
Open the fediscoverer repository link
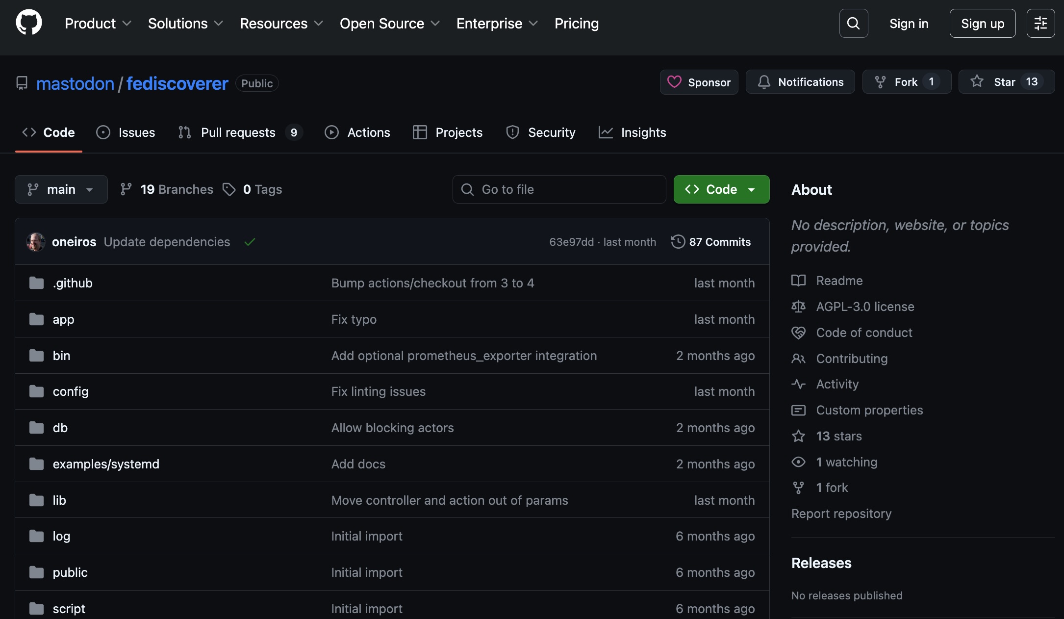click(177, 83)
